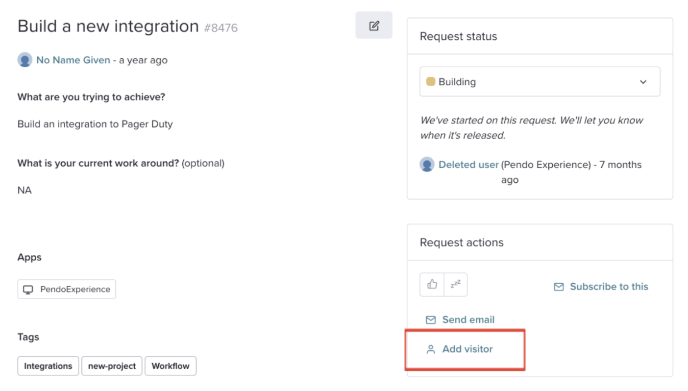This screenshot has height=391, width=688.
Task: Click the thumbs-up vote icon
Action: 432,285
